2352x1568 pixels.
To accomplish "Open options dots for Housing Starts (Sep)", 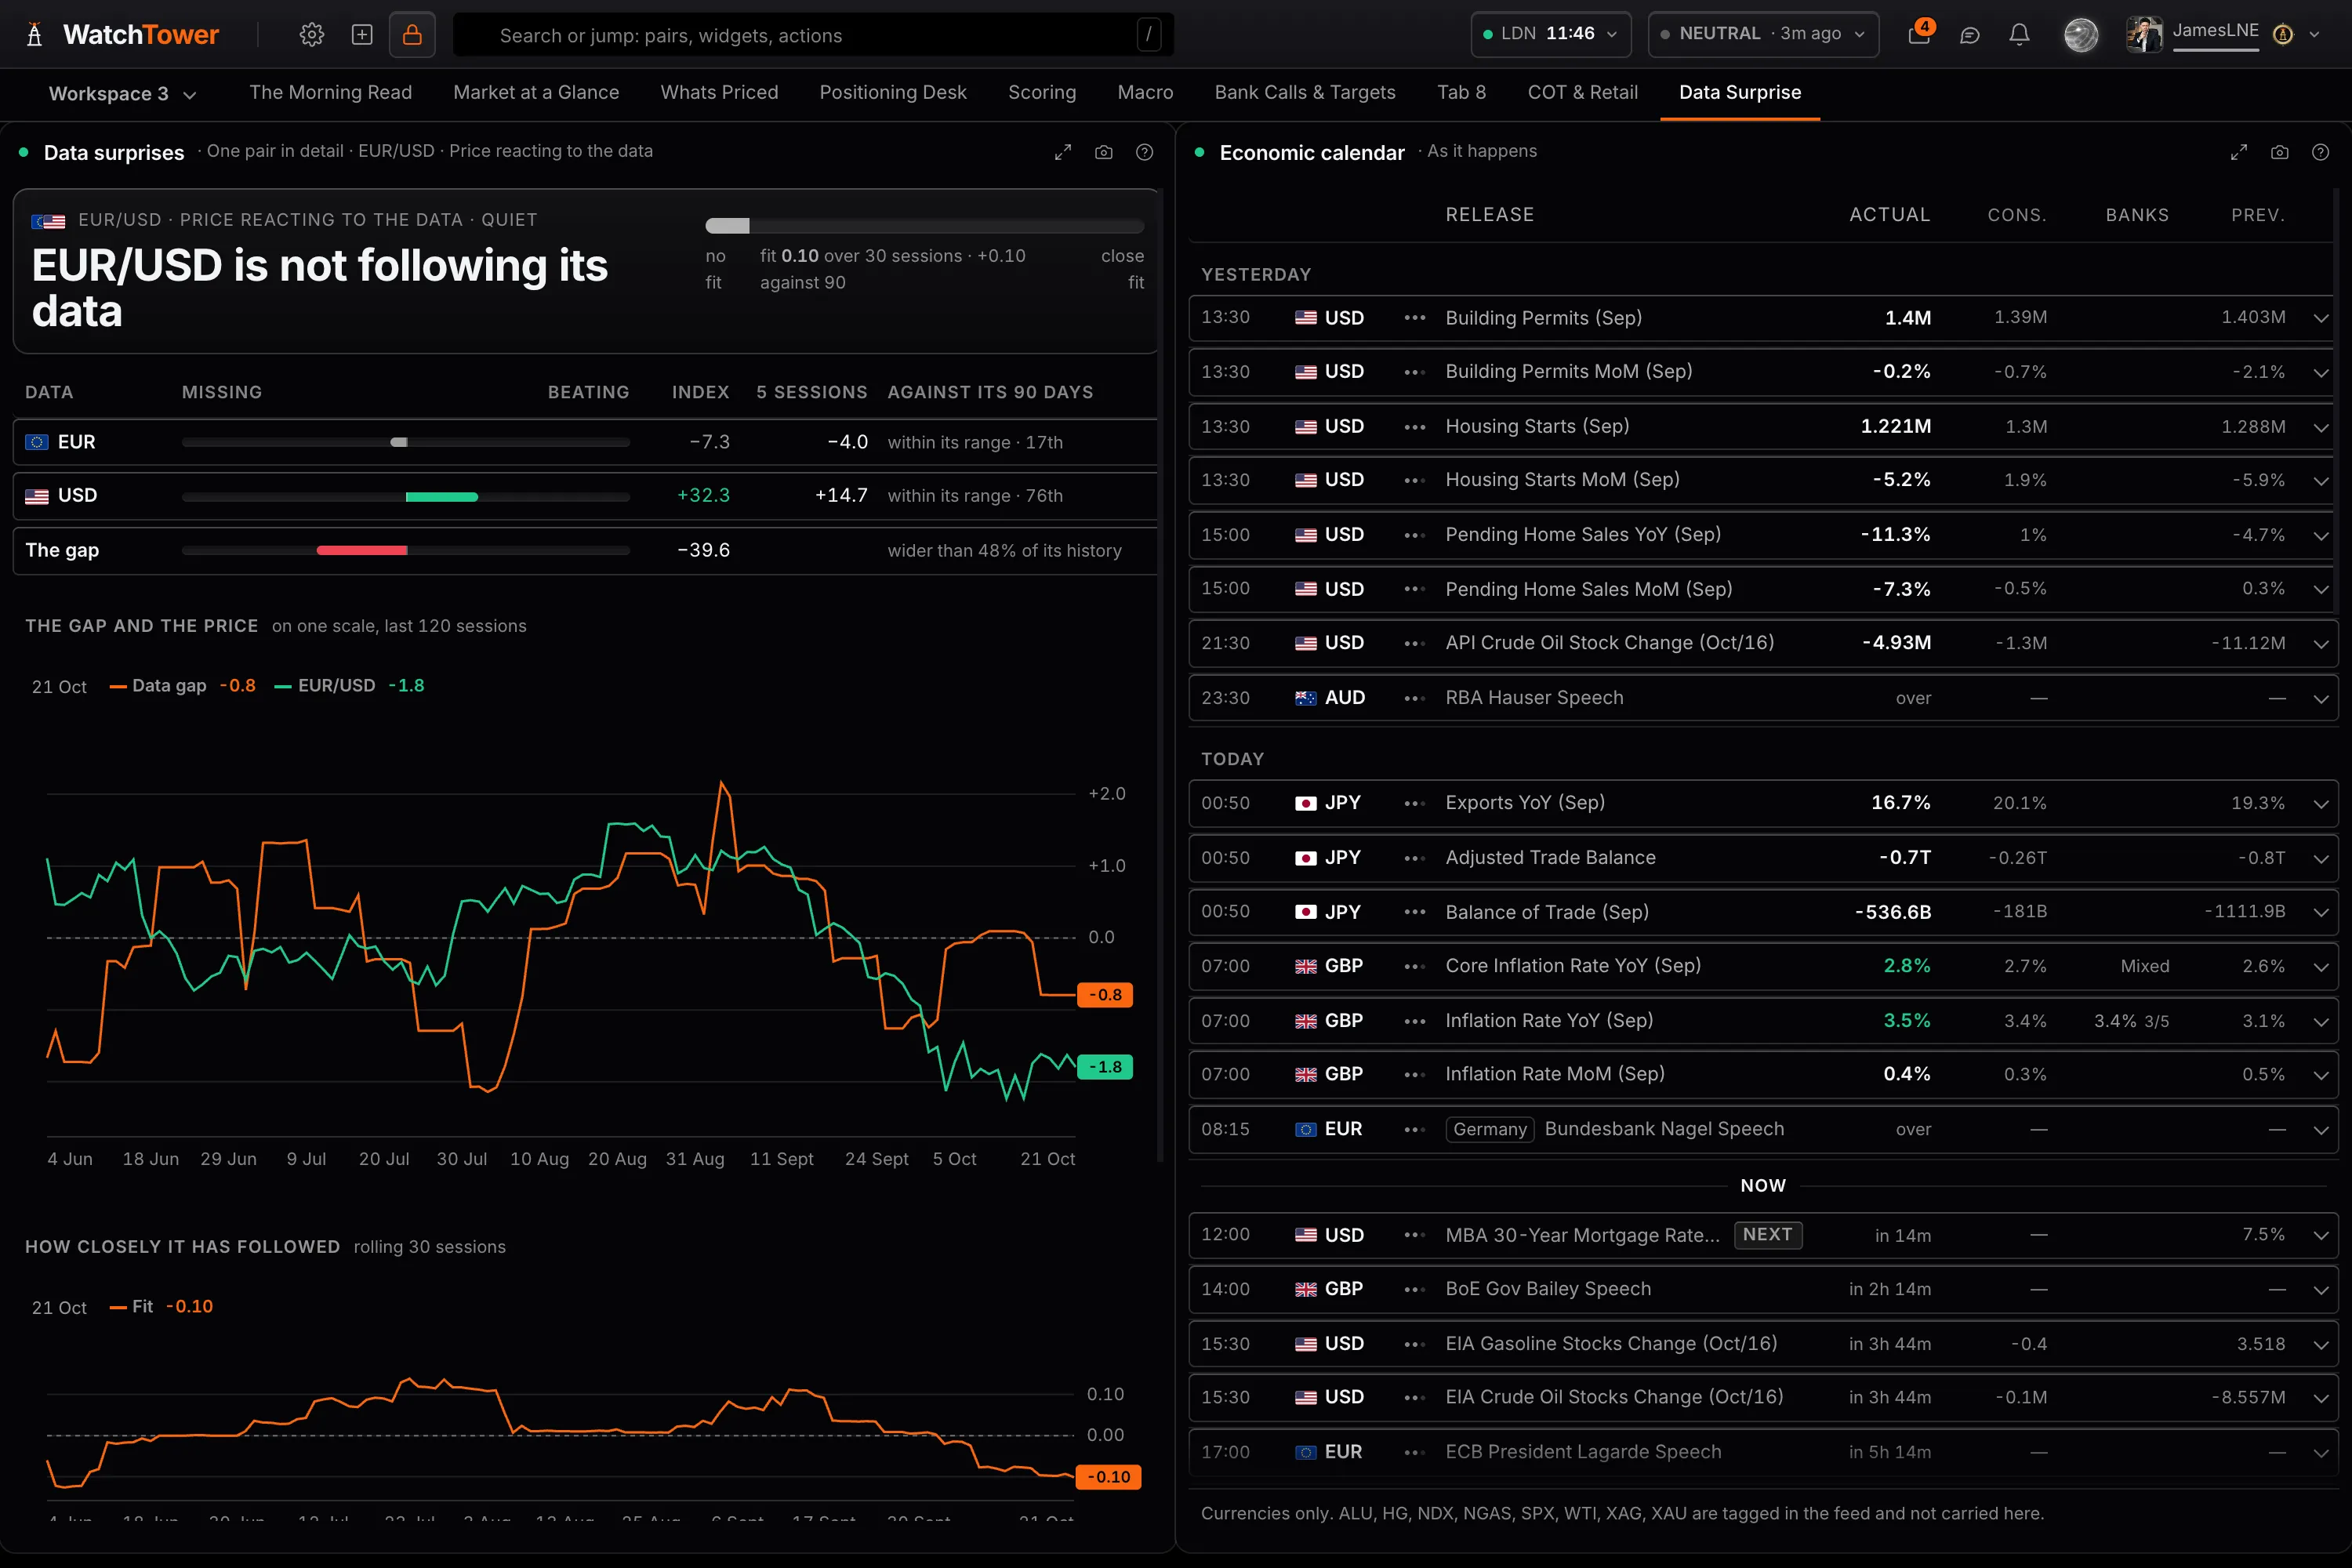I will (1415, 427).
